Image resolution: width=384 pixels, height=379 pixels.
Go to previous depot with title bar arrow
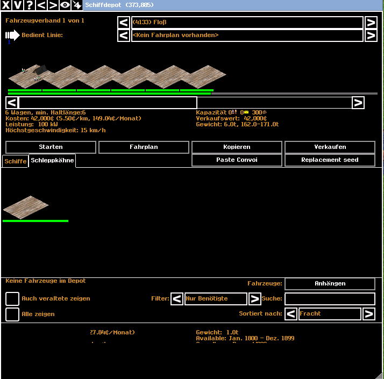pos(41,5)
